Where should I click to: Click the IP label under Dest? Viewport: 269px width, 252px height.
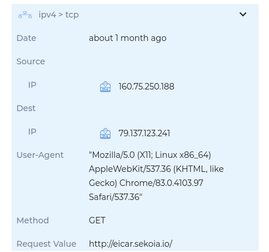[32, 132]
